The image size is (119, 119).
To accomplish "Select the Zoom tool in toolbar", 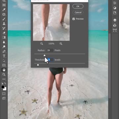I will pyautogui.click(x=4, y=74).
